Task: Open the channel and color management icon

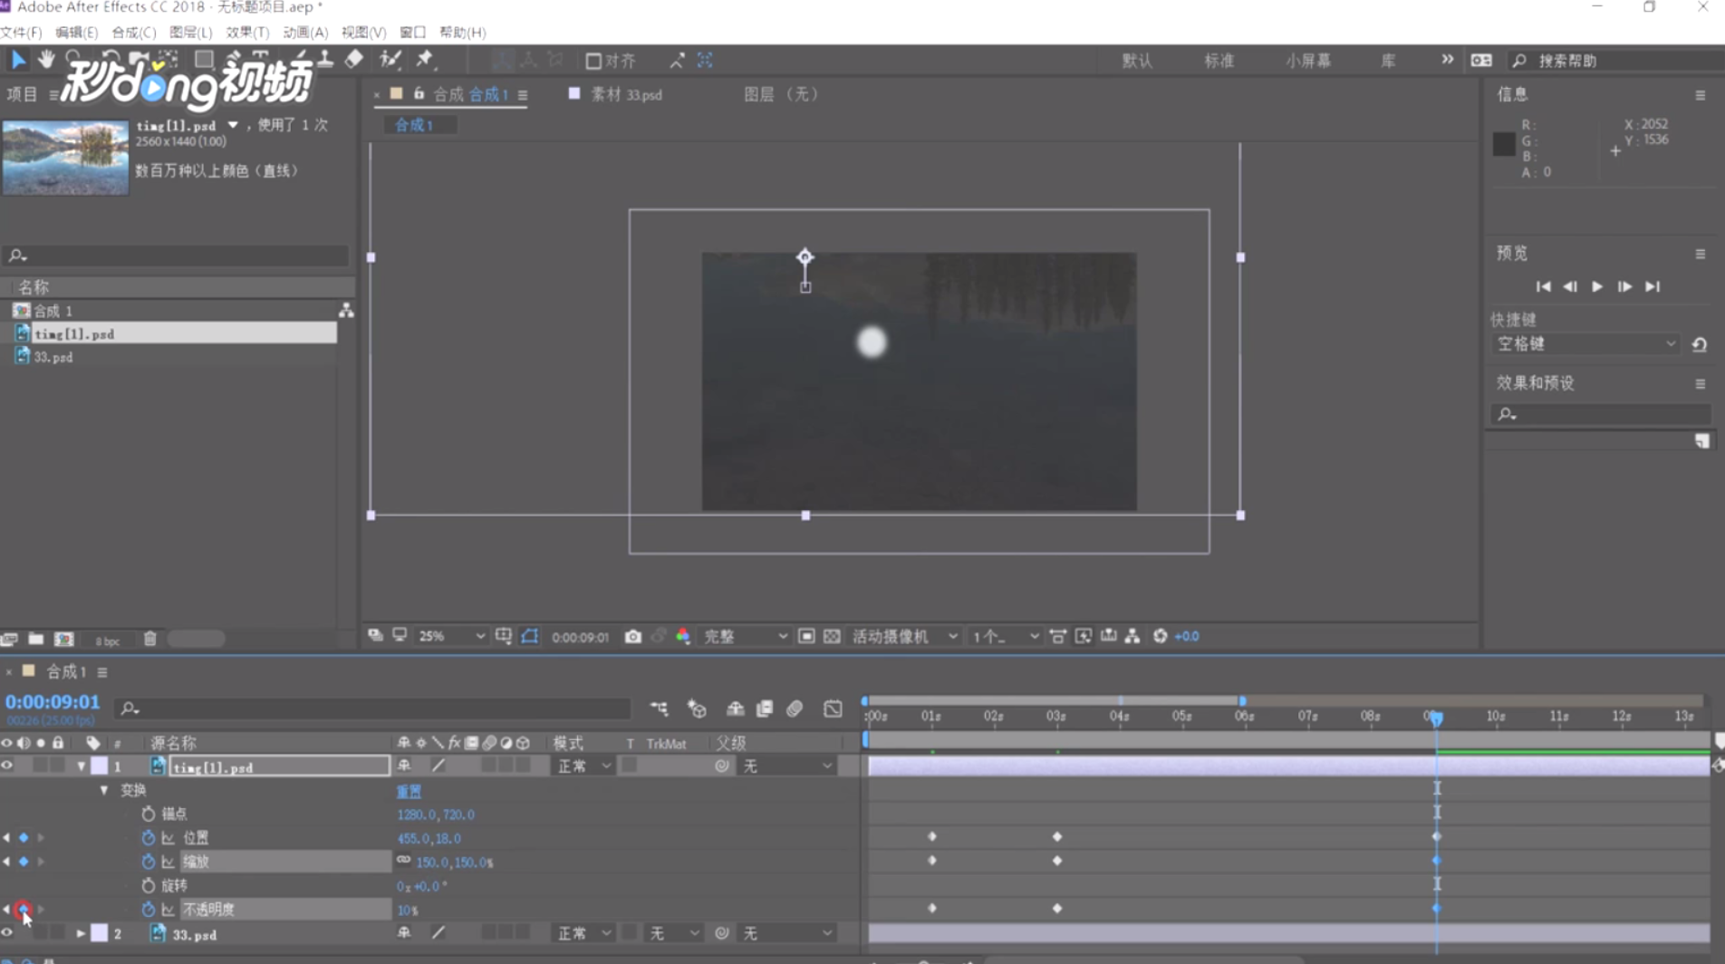Action: pyautogui.click(x=683, y=637)
